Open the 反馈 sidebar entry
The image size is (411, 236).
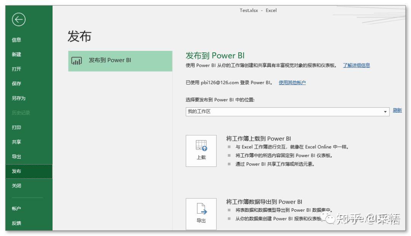coord(16,223)
